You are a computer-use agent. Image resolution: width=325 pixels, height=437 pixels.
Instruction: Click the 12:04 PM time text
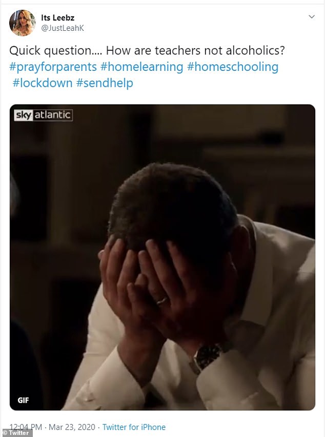click(26, 427)
